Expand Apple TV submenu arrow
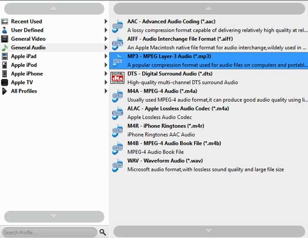The width and height of the screenshot is (308, 238). tap(106, 83)
